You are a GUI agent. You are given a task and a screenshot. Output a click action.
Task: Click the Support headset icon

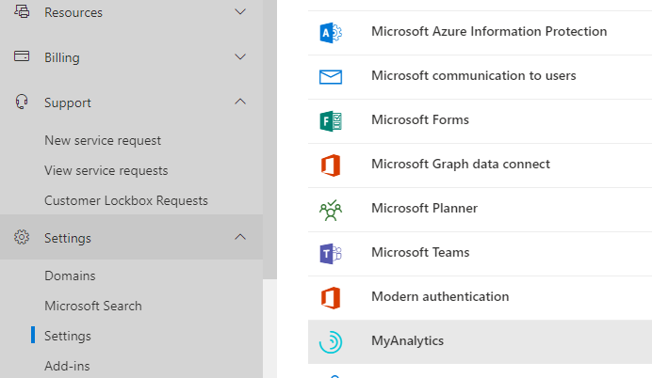[x=22, y=102]
